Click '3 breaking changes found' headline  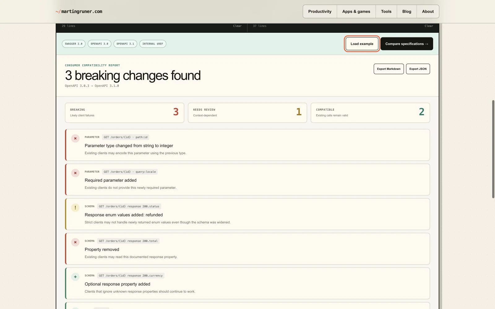(133, 75)
